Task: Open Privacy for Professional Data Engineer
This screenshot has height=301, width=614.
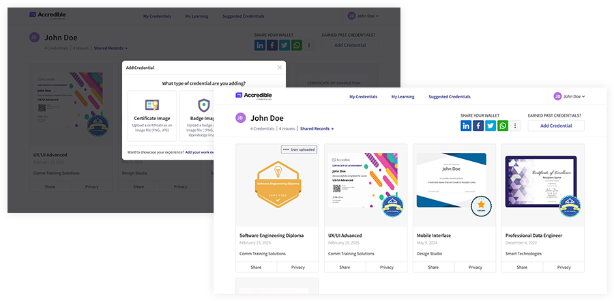Action: point(564,268)
